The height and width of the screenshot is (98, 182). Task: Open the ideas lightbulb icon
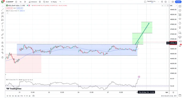click(180, 27)
